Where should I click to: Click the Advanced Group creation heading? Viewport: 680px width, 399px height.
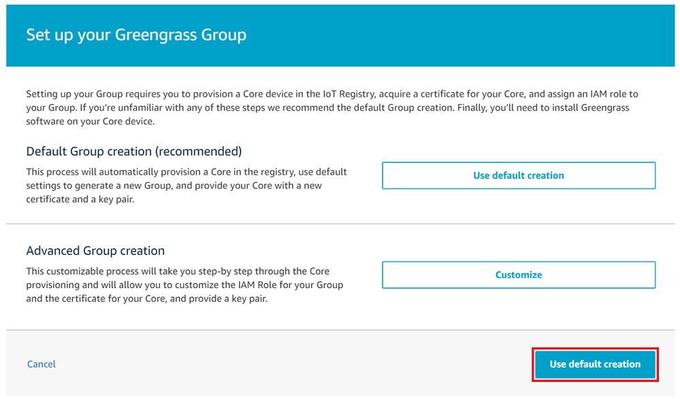point(95,250)
